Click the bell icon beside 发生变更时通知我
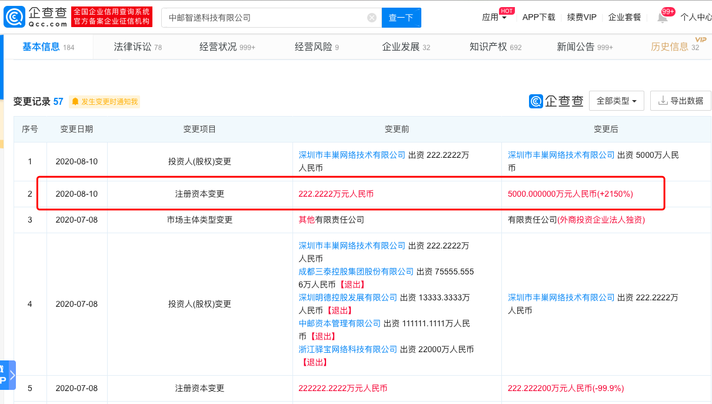712x404 pixels. coord(75,102)
